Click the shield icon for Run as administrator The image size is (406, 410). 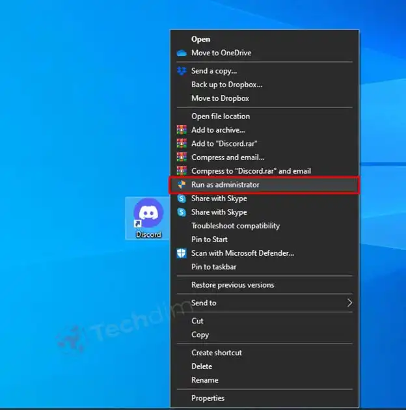tap(182, 185)
